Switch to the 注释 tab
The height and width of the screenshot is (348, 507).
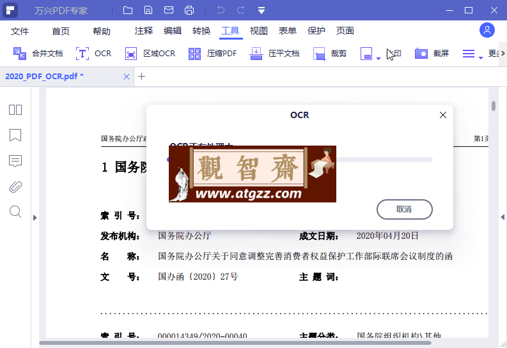click(x=144, y=31)
